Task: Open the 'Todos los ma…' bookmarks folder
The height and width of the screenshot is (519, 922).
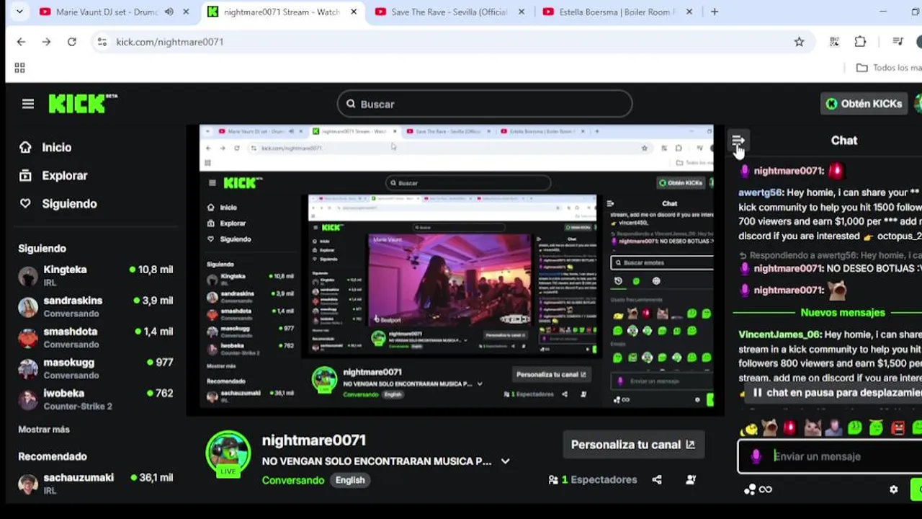Action: coord(888,68)
